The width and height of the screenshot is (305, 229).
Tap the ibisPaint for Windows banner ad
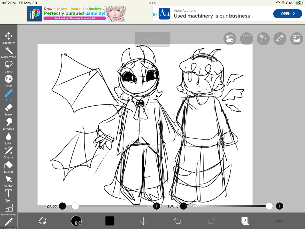tap(76, 14)
